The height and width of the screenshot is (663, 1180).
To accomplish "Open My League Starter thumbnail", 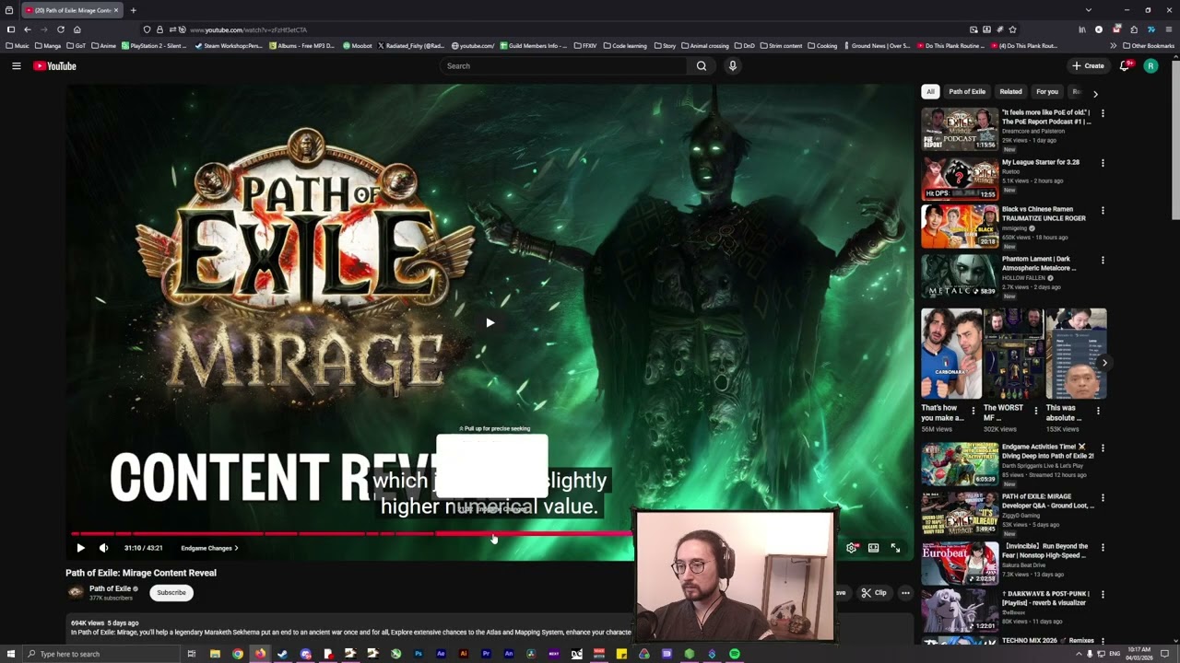I will coord(960,179).
